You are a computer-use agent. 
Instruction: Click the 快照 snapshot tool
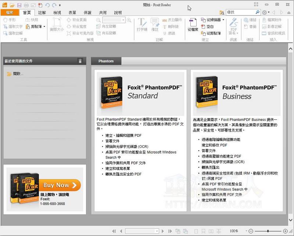(32, 20)
